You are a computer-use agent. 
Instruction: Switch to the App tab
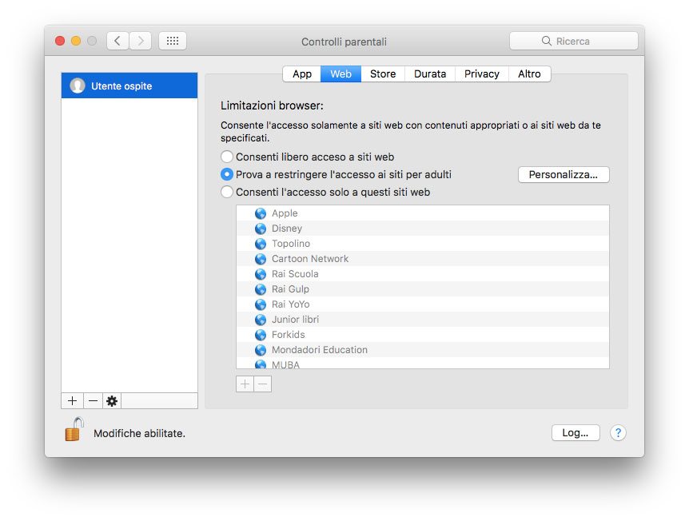(302, 74)
